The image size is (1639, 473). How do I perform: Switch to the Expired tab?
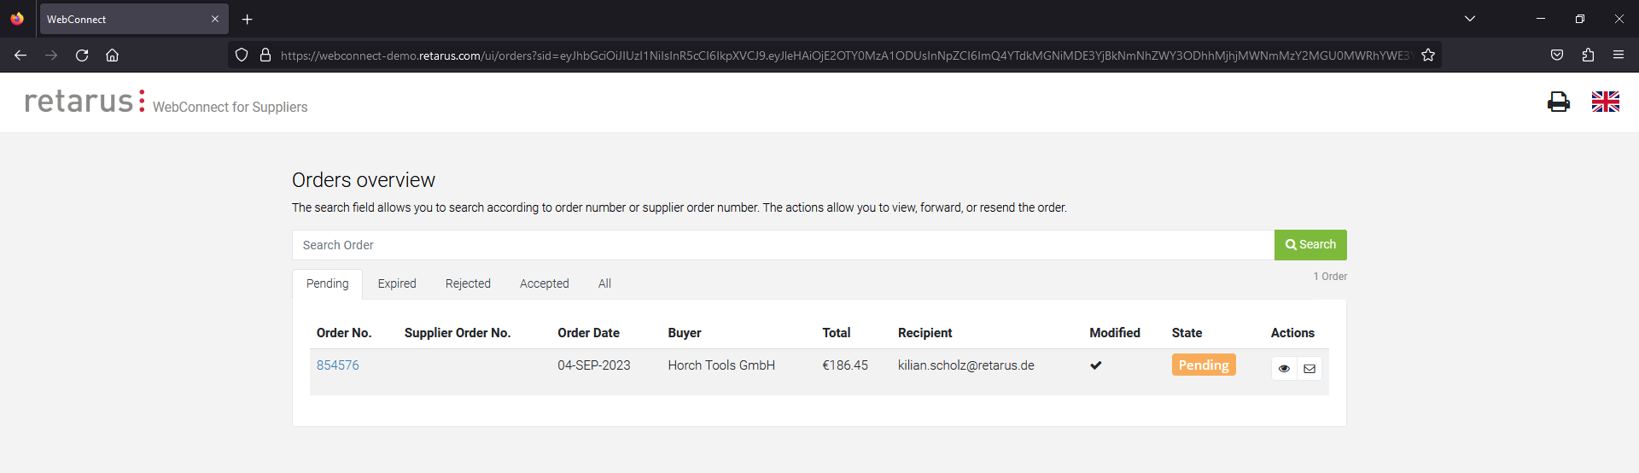pos(397,283)
